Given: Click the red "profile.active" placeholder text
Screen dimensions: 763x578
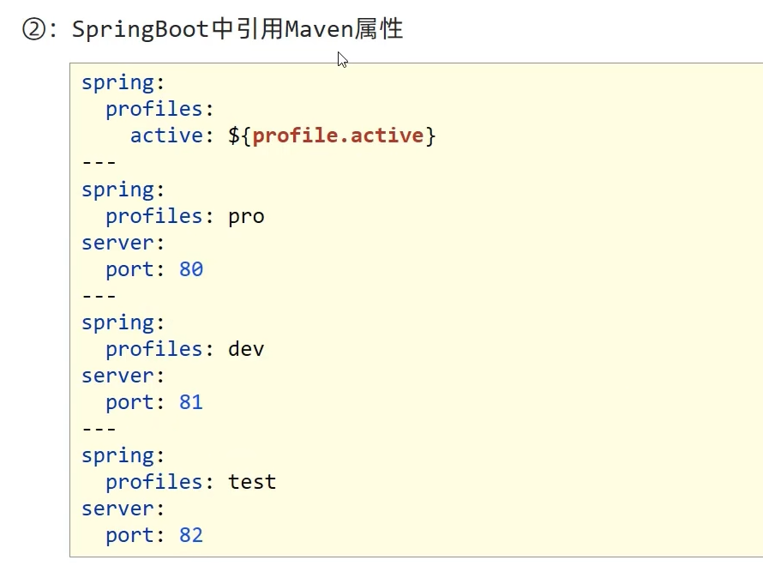Looking at the screenshot, I should (338, 135).
